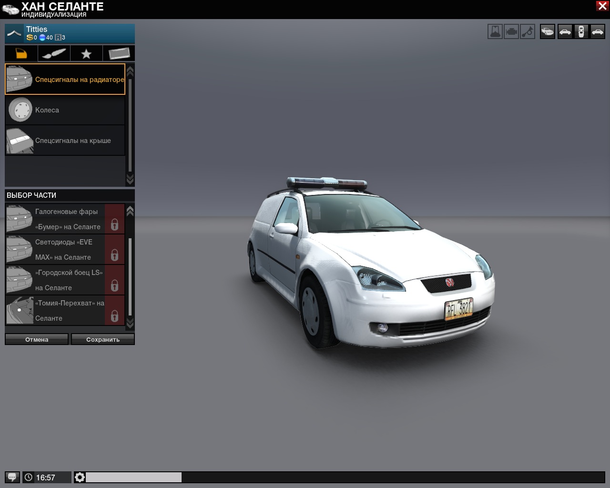Open the license plate tab
610x488 pixels.
coord(119,53)
